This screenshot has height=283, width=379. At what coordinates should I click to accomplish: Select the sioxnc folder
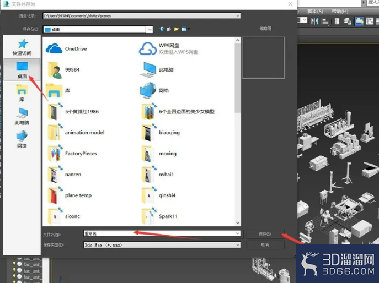pos(63,216)
